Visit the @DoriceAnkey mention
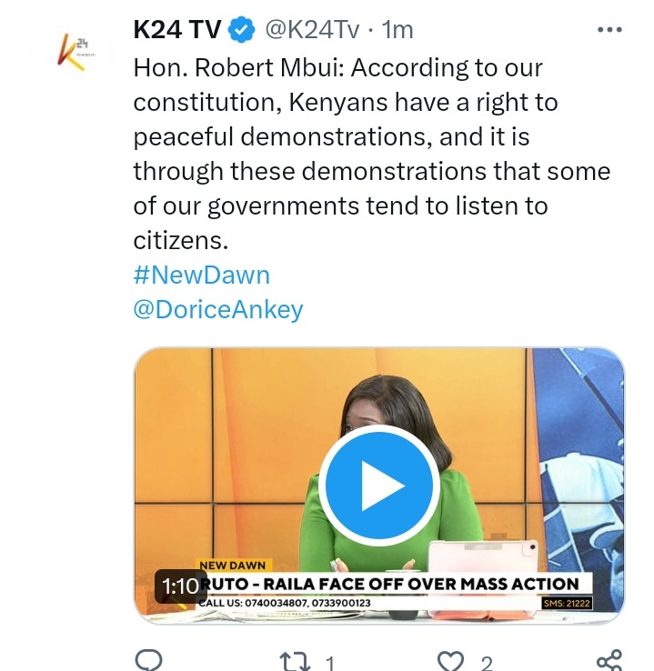This screenshot has width=654, height=671. coord(218,309)
